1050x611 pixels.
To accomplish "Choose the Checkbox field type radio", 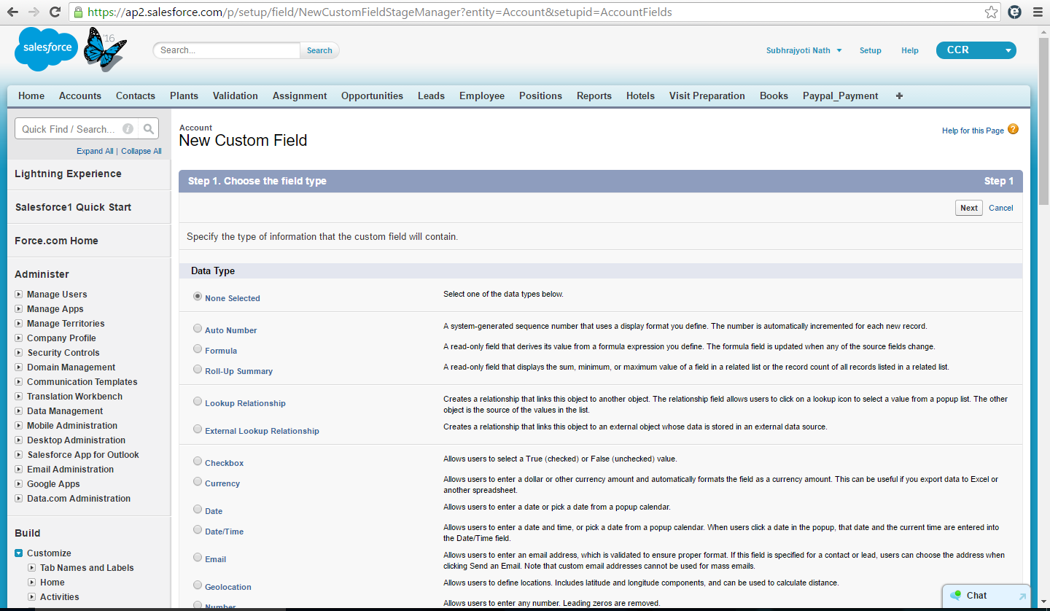I will (x=198, y=462).
